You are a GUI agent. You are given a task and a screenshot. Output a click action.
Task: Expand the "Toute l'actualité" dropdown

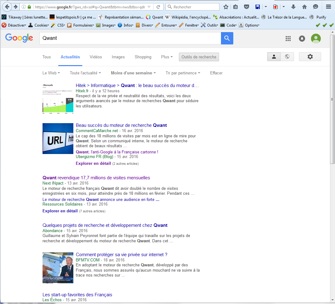tap(85, 73)
